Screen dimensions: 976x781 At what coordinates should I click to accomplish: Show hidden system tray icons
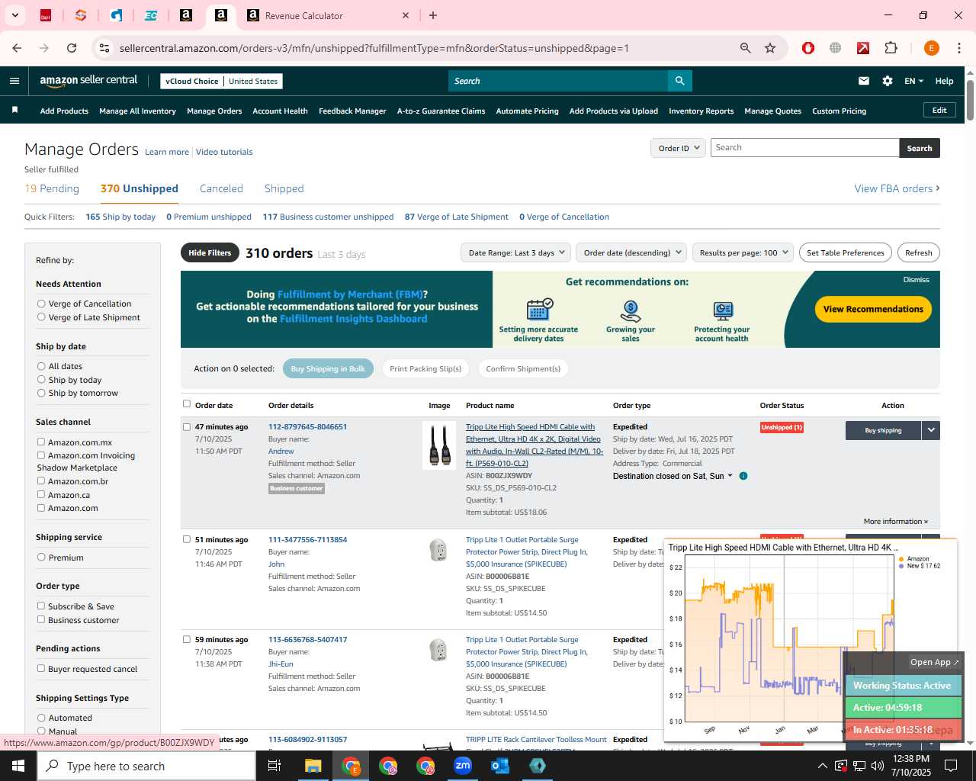[822, 766]
